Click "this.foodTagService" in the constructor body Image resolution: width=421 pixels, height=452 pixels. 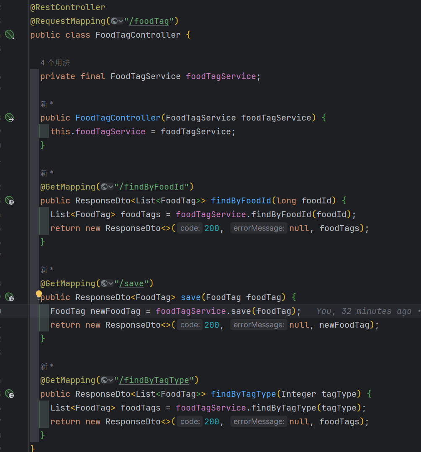(x=98, y=131)
